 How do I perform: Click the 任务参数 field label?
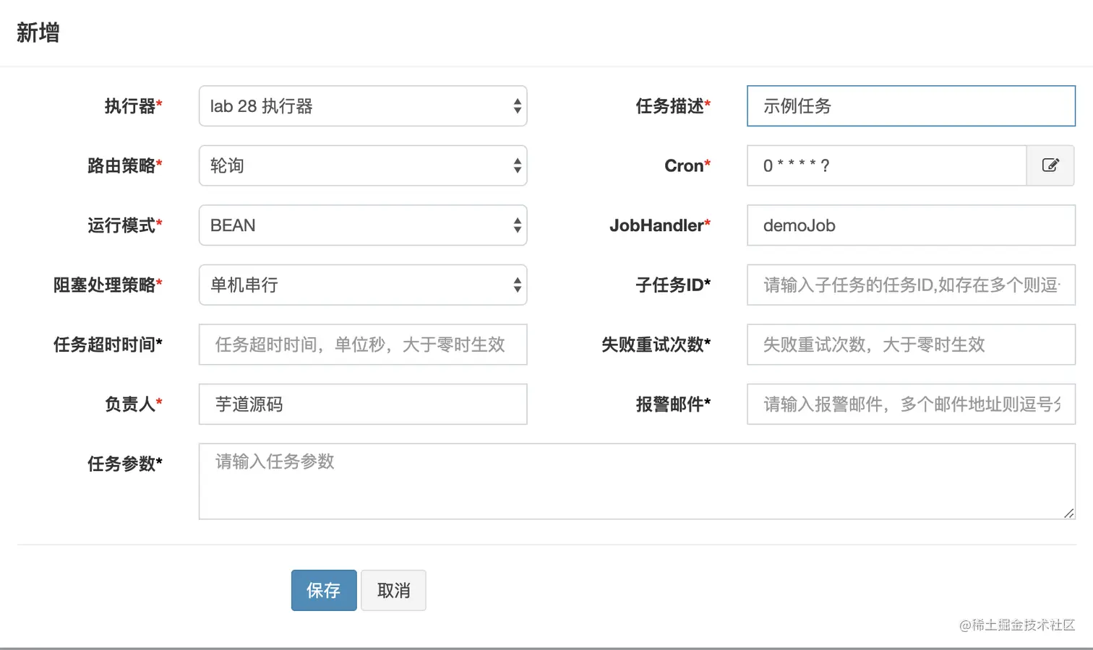(x=124, y=464)
